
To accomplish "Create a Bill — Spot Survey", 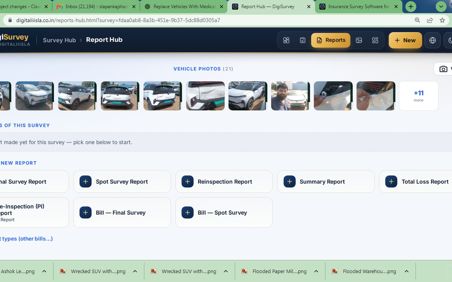I will click(224, 213).
